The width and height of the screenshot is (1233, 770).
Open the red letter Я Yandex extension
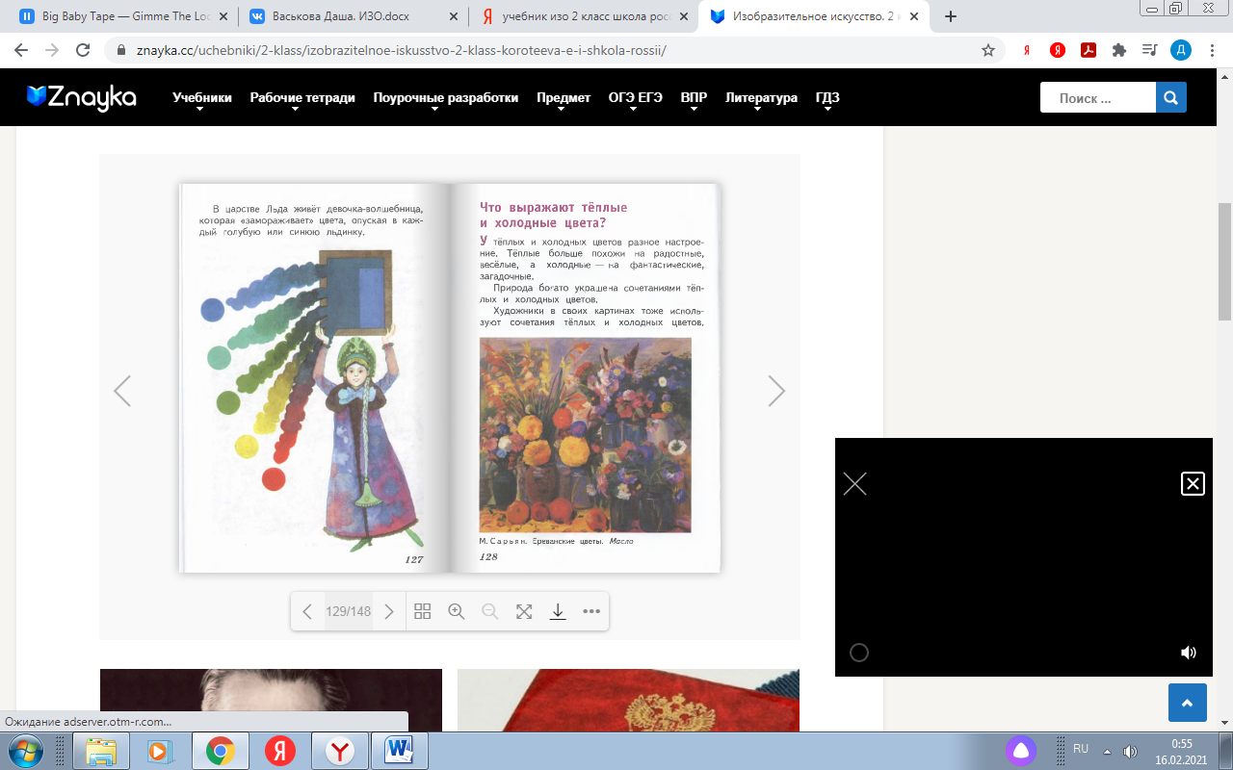[x=1028, y=50]
